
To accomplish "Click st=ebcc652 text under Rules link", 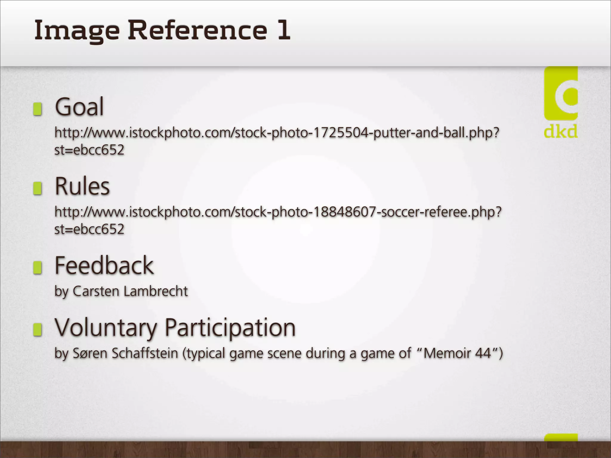I will click(x=89, y=229).
